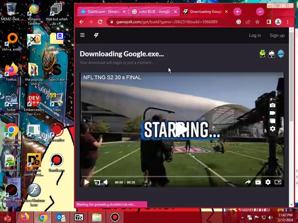Toggle the Chrome side panel

(x=269, y=22)
